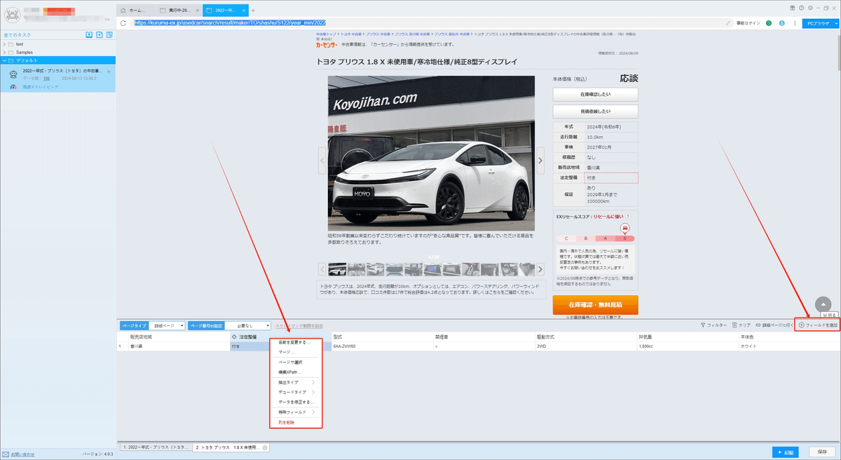Expand デコードタイプ submenu
The width and height of the screenshot is (841, 460).
pos(295,392)
